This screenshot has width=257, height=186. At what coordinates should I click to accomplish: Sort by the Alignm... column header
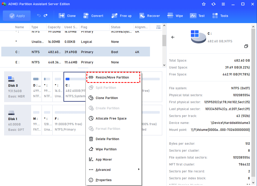[141, 27]
